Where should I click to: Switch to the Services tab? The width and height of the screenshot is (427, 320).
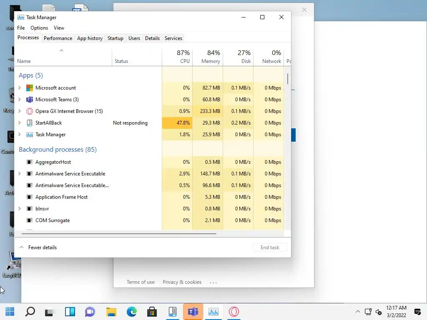(x=173, y=38)
